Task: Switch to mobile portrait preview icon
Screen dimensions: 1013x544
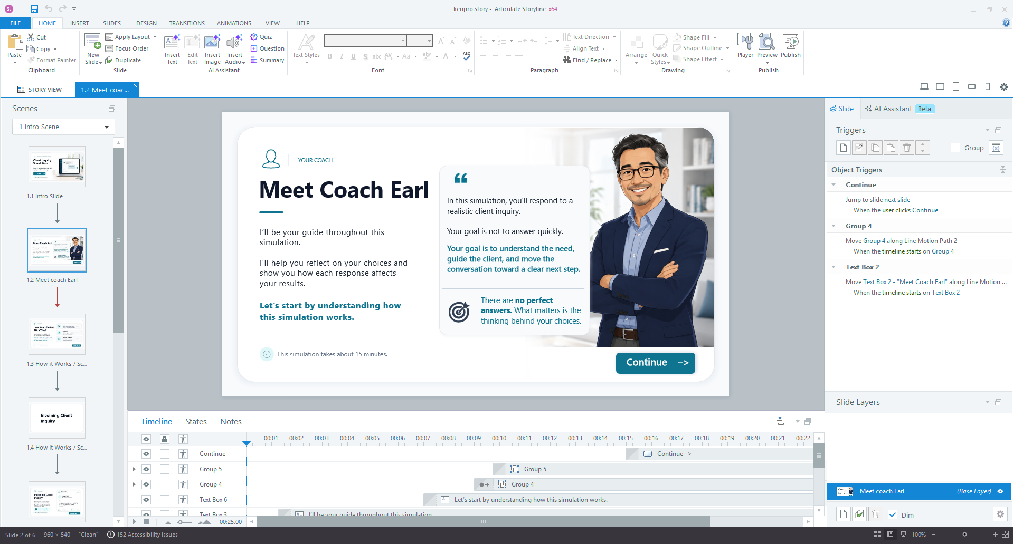Action: point(988,87)
